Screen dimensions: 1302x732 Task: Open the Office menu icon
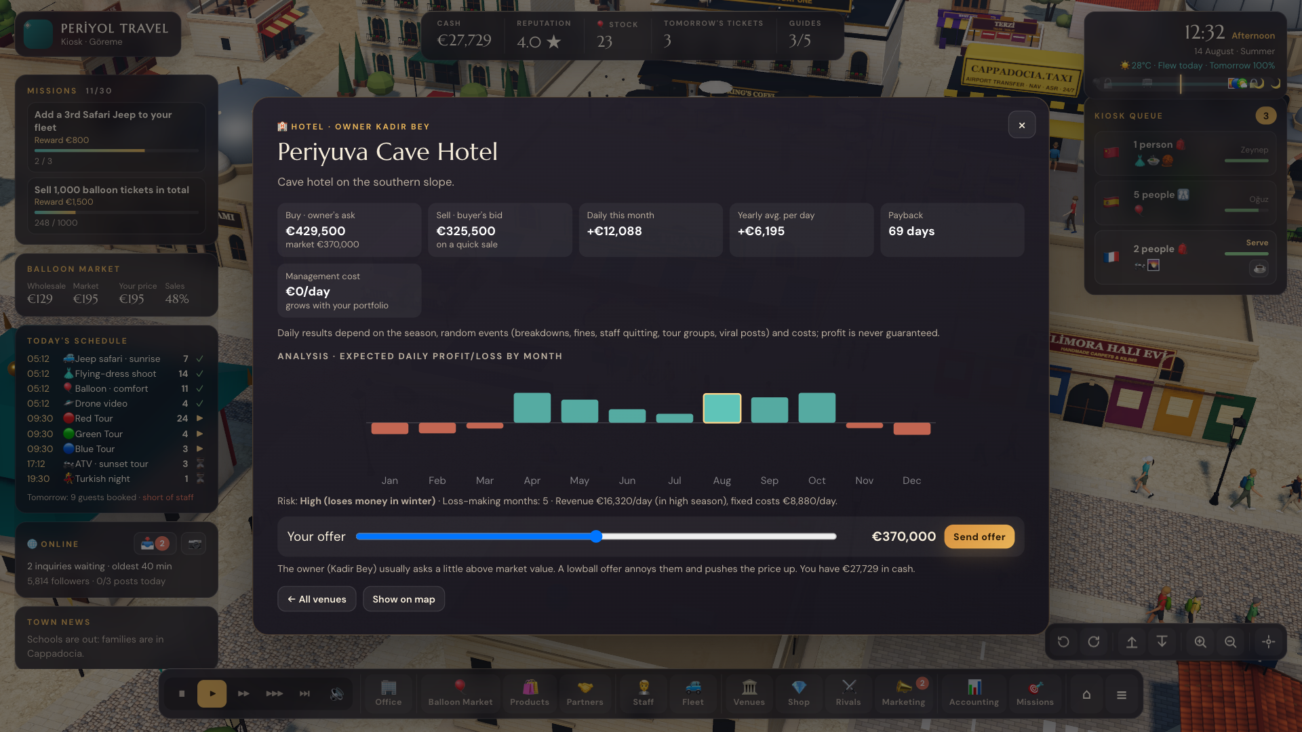click(388, 693)
